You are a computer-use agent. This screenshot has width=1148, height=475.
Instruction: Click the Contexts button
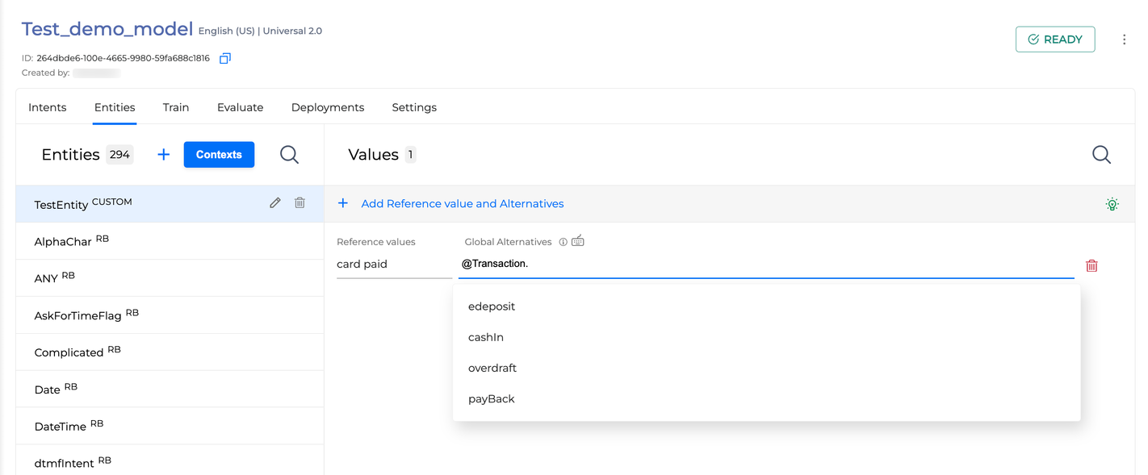click(219, 154)
